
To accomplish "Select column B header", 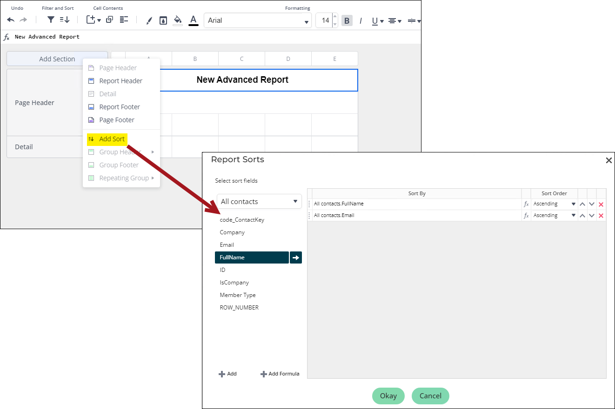I will (195, 59).
